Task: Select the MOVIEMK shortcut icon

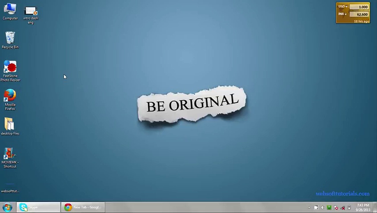Action: point(10,158)
